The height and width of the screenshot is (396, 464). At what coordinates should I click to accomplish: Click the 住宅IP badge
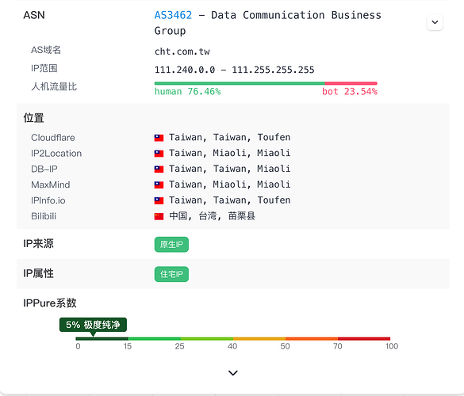pyautogui.click(x=171, y=274)
